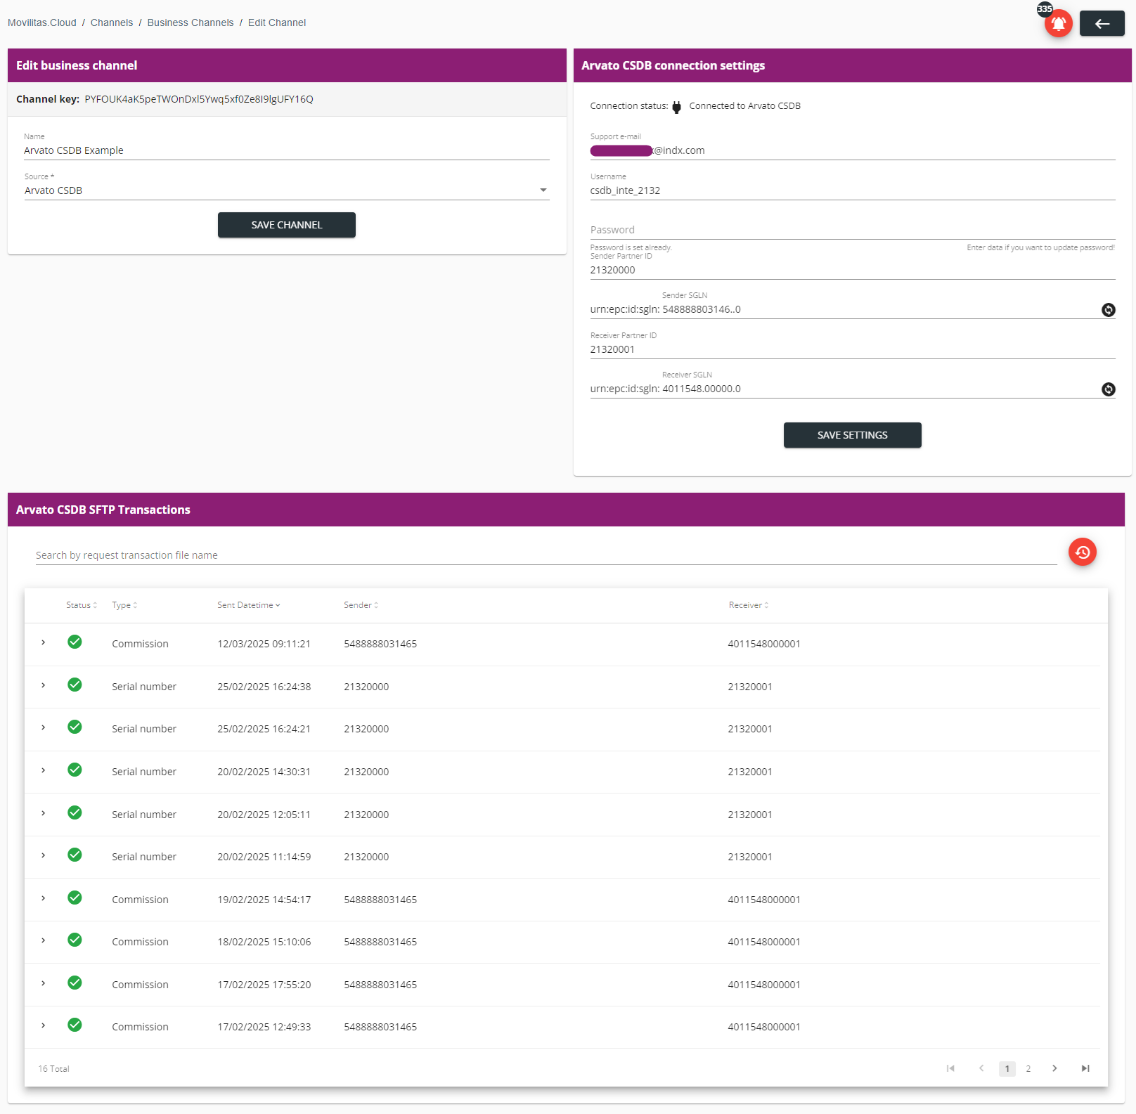Sort transactions by Sent Datetime column

[249, 605]
